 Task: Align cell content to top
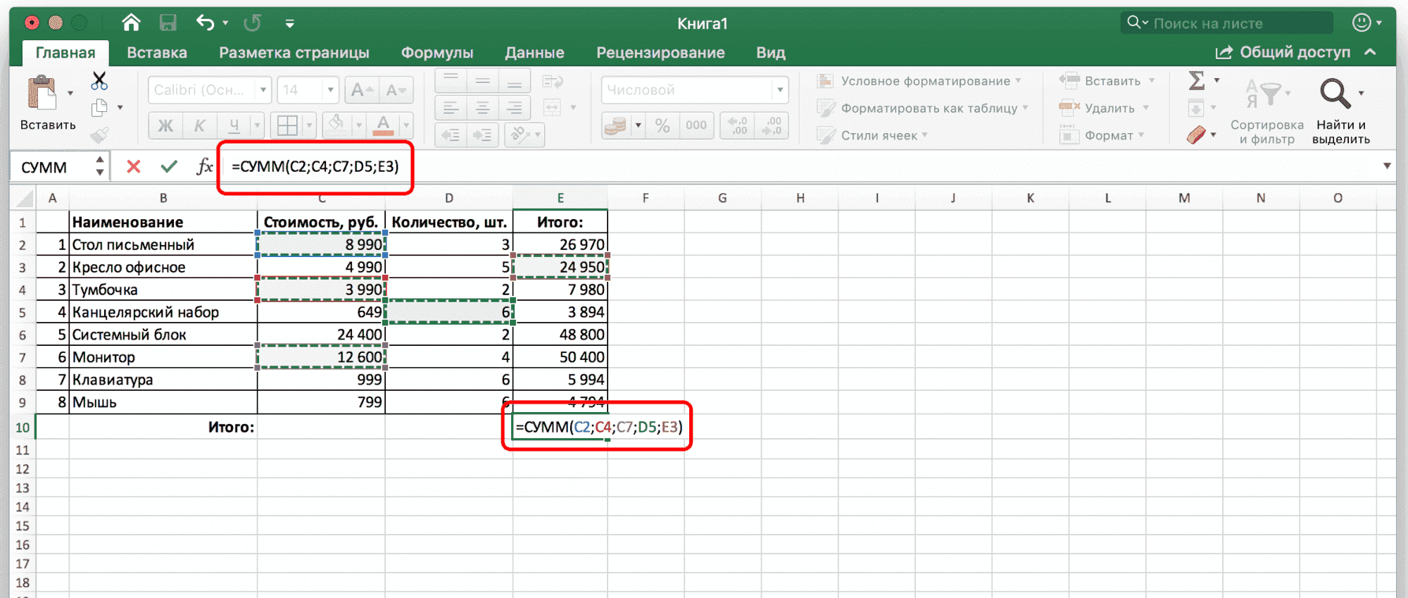[451, 81]
